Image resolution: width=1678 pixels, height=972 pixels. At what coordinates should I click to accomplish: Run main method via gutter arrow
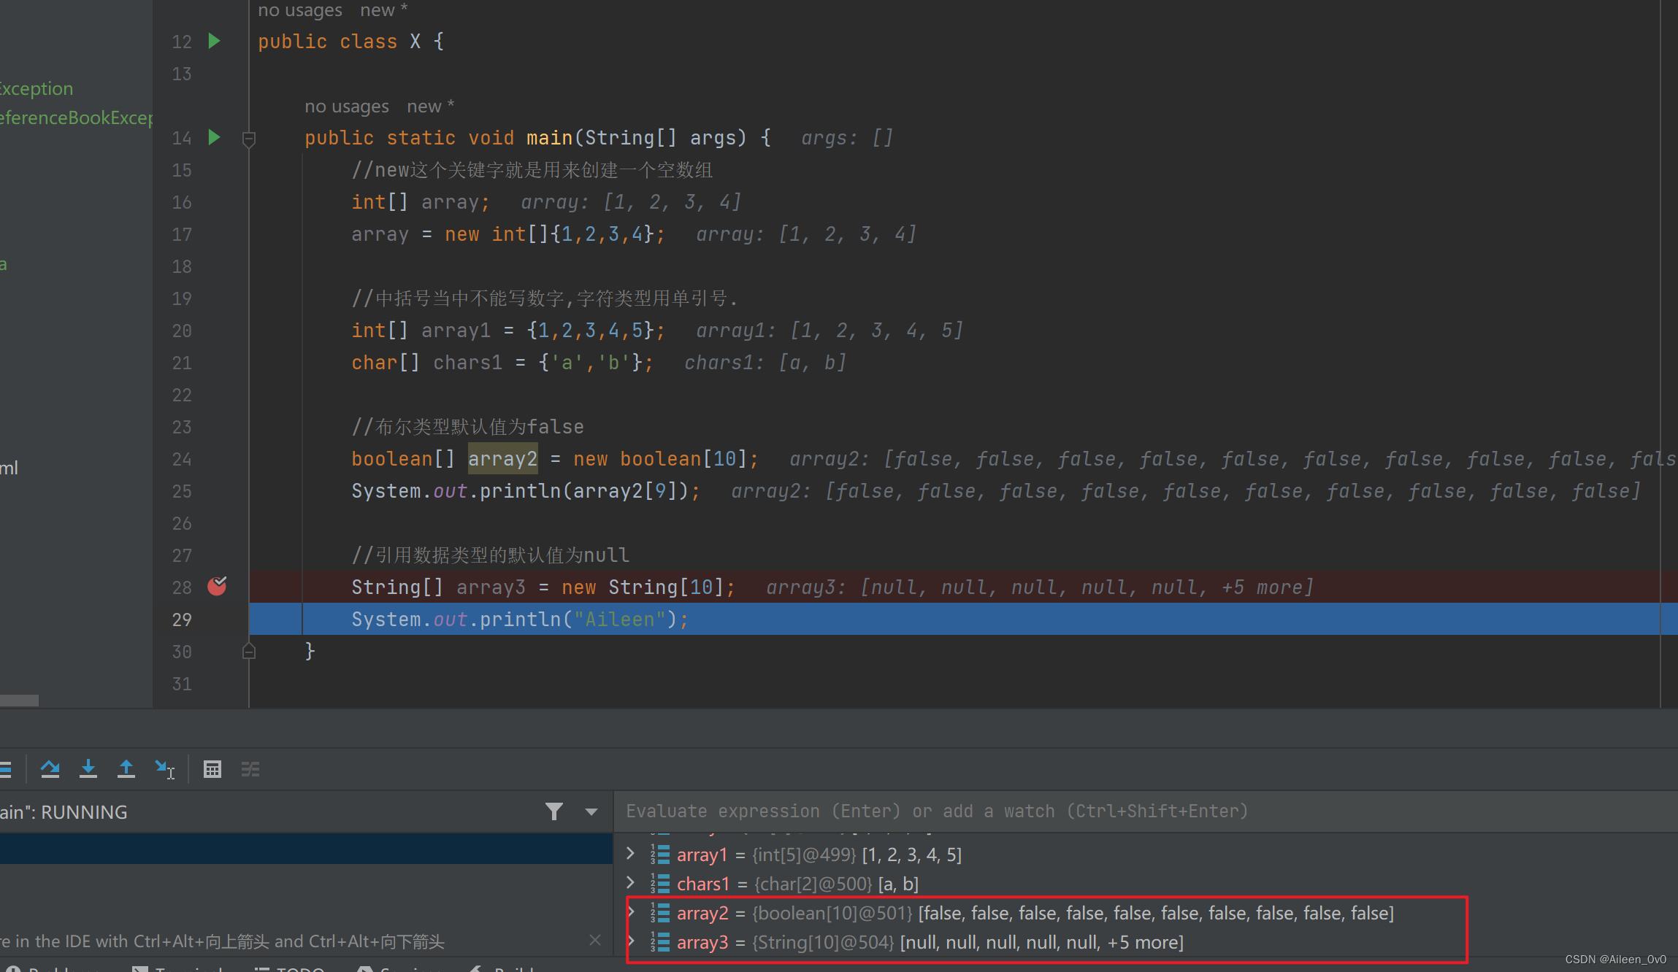click(214, 137)
